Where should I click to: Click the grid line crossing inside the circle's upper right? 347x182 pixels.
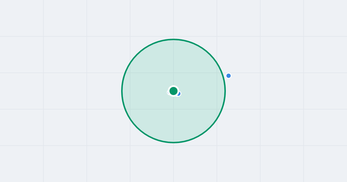tap(217, 73)
